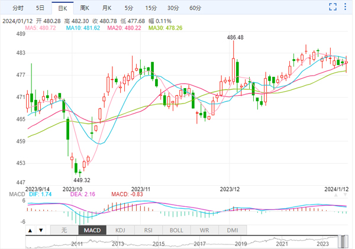Screen dimensions: 355x249
Task: Select the 无 indicator option
Action: (x=64, y=230)
